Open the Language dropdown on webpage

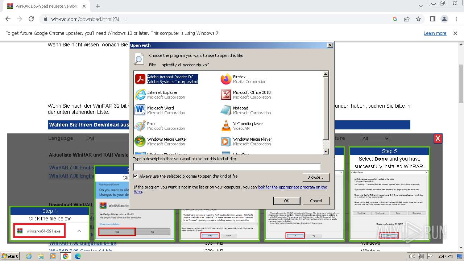pyautogui.click(x=108, y=138)
